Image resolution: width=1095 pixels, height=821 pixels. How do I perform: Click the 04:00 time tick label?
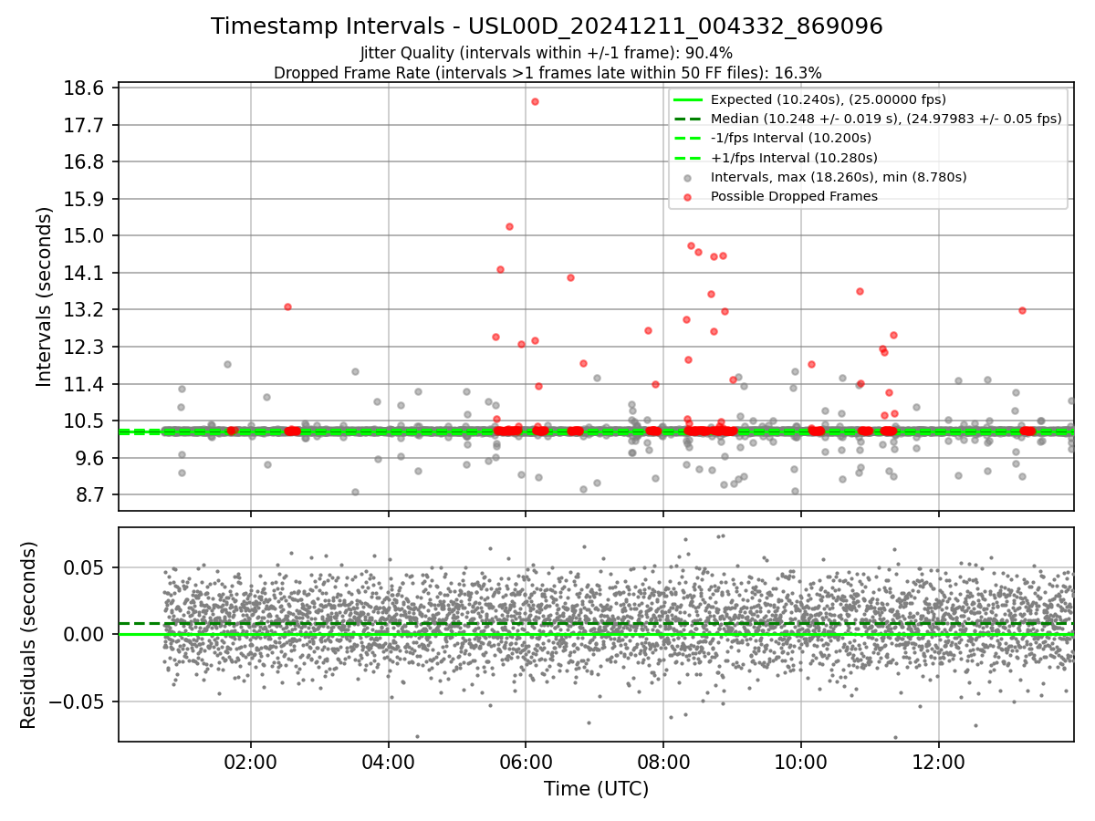coord(389,761)
